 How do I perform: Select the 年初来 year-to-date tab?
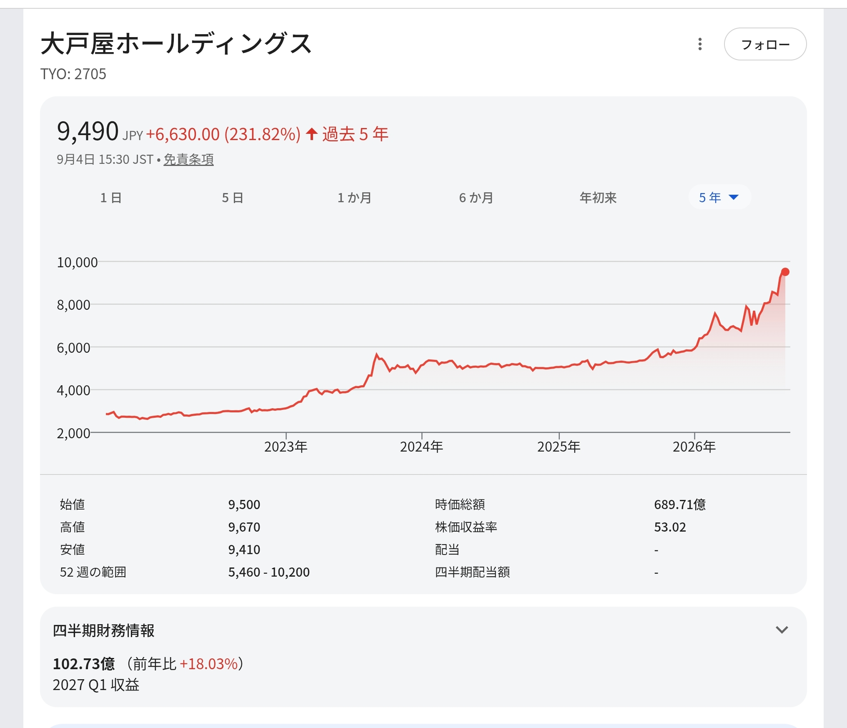point(598,198)
